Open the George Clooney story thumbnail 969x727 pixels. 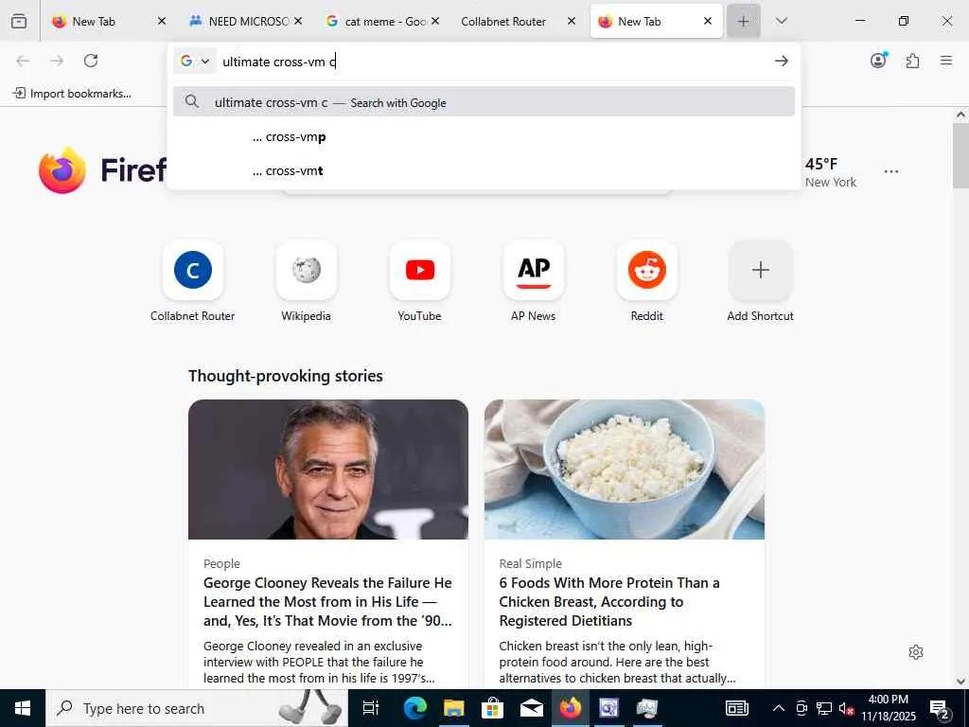(x=328, y=470)
